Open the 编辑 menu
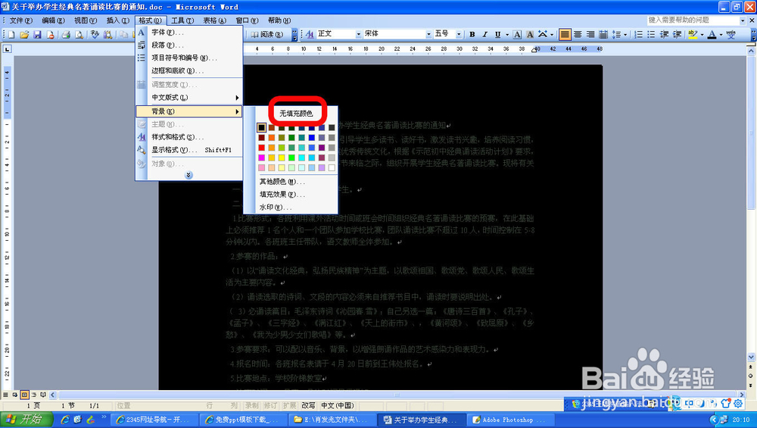This screenshot has width=757, height=428. pyautogui.click(x=53, y=20)
